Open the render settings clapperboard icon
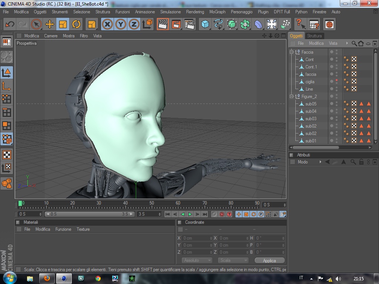Viewport: 379px width, 284px height. [x=189, y=24]
